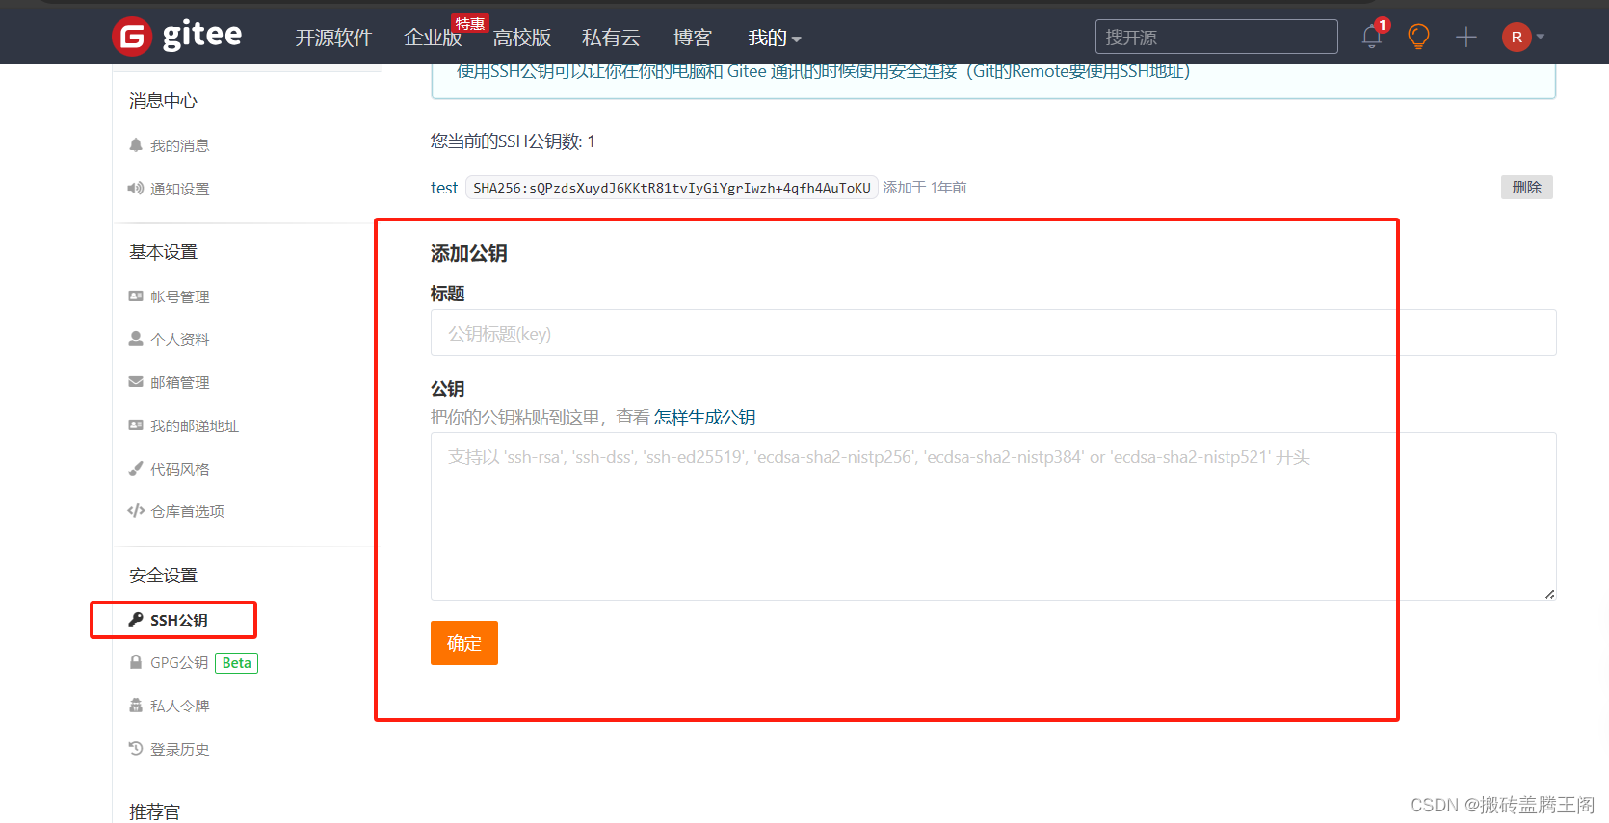Open 邮箱管理 settings
1609x823 pixels.
point(179,382)
